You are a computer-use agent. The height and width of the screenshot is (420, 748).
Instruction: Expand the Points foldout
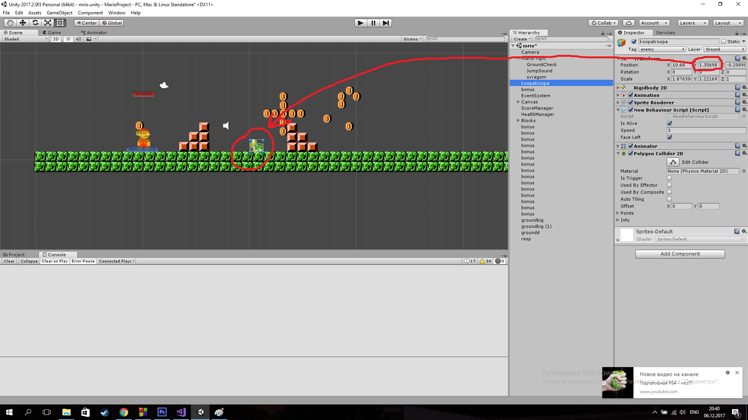[618, 213]
